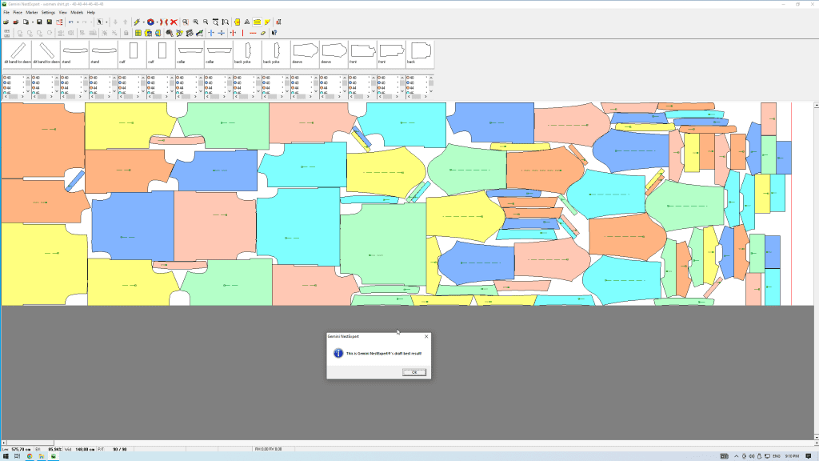Click the blue horizontal divide line icon
The height and width of the screenshot is (461, 819).
[x=222, y=33]
